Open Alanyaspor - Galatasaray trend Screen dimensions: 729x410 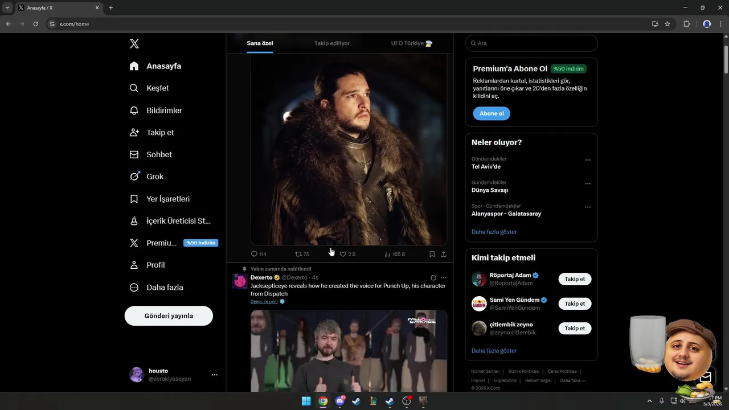(506, 214)
